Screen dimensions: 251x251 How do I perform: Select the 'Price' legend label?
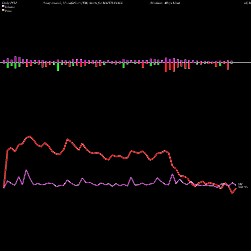click(8, 11)
